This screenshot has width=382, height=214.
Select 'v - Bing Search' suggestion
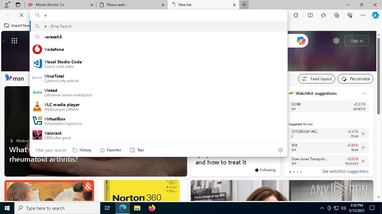pos(158,26)
